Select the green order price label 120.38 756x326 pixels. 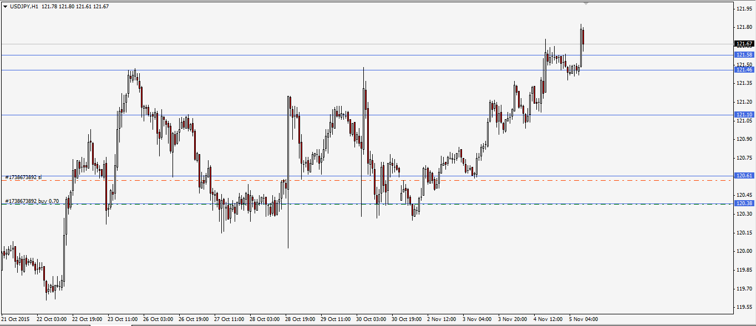click(x=744, y=203)
